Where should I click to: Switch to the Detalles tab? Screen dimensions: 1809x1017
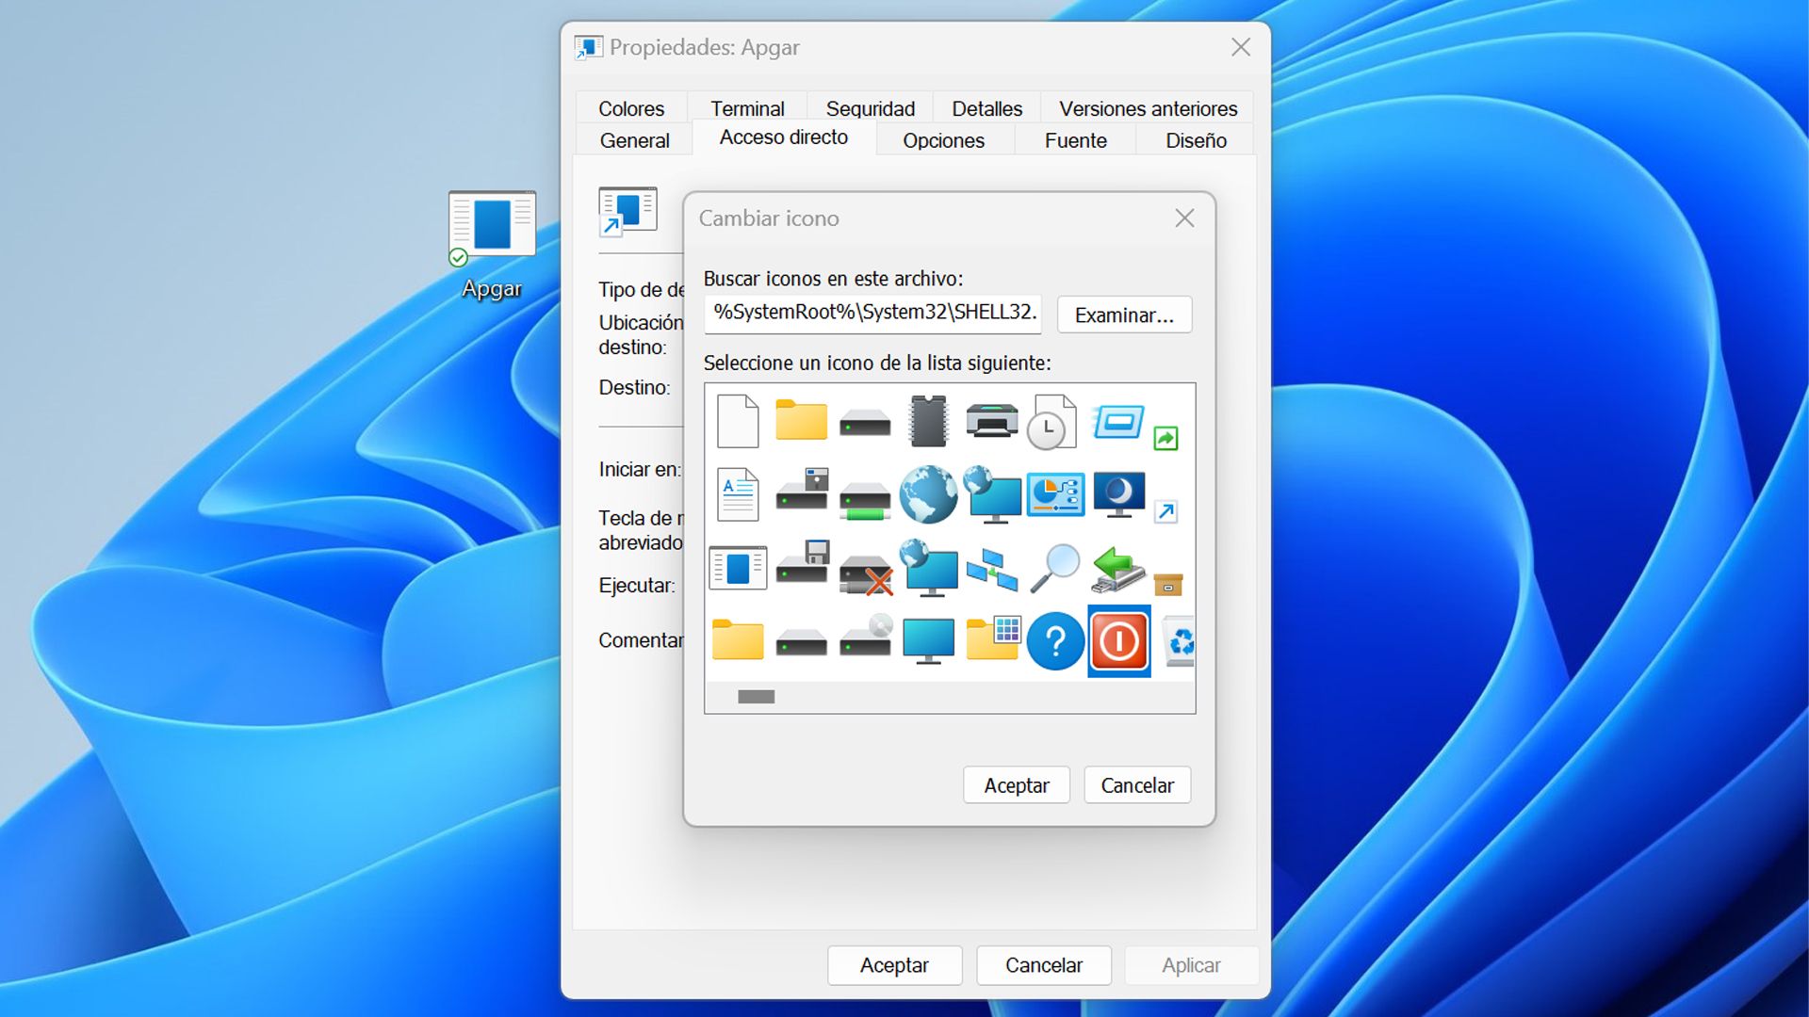point(986,107)
